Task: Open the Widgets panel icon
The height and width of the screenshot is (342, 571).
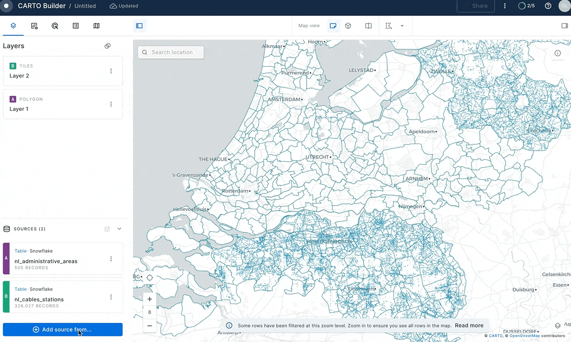Action: tap(34, 26)
